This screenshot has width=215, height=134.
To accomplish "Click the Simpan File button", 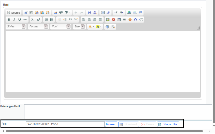I will pyautogui.click(x=168, y=124).
